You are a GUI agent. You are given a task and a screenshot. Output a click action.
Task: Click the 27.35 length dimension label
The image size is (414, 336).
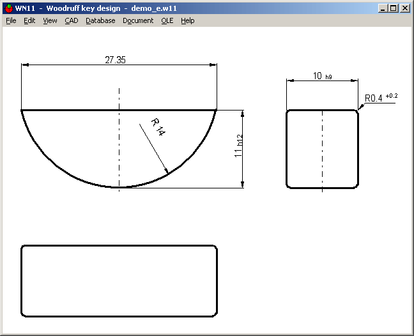[x=115, y=60]
